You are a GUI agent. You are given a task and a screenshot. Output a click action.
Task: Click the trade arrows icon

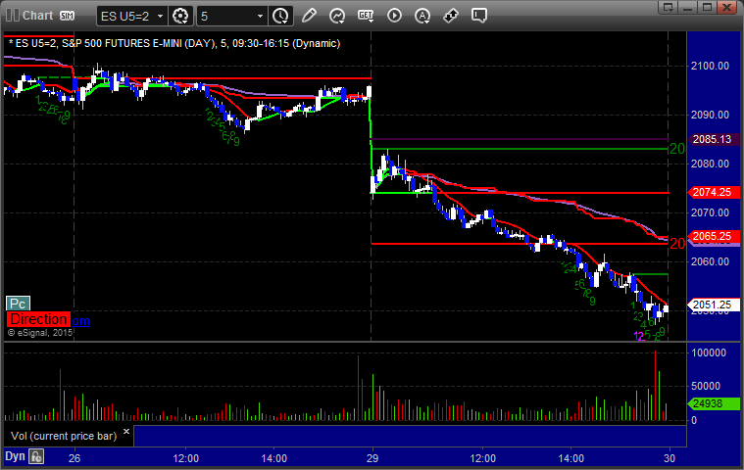450,16
